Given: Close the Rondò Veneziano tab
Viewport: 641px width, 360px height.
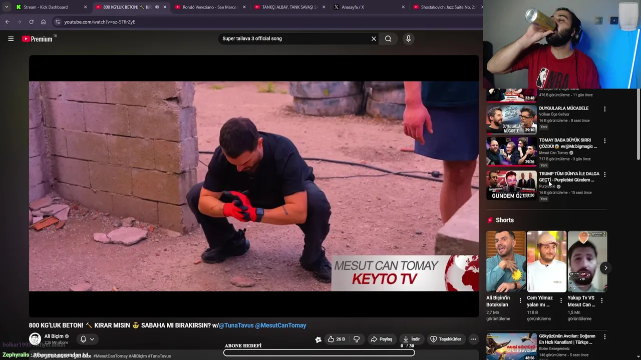Looking at the screenshot, I should click(x=244, y=7).
